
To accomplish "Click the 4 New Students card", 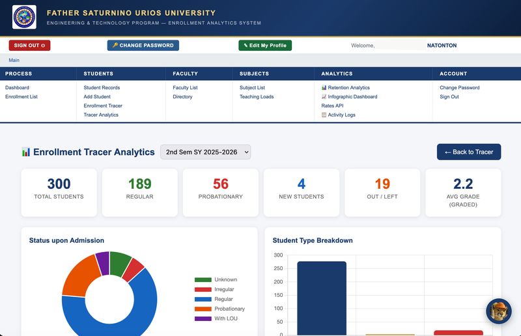I will [x=302, y=193].
